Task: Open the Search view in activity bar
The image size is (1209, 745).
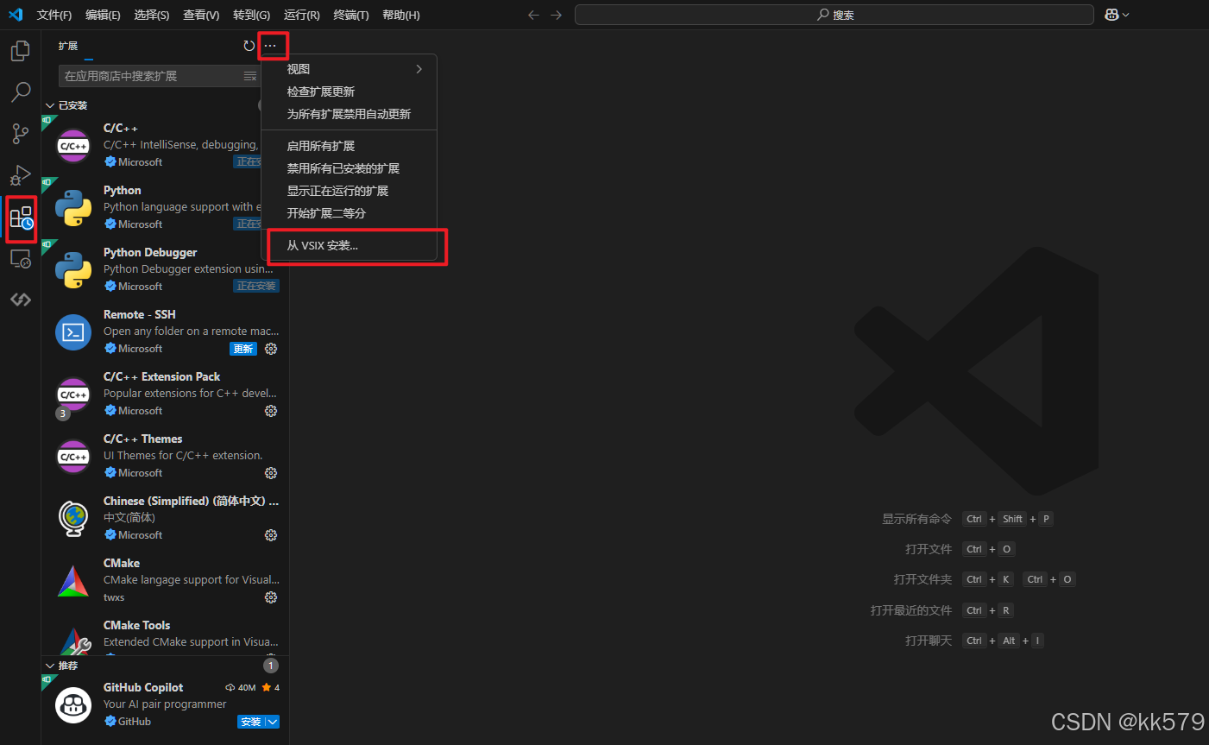Action: point(20,92)
